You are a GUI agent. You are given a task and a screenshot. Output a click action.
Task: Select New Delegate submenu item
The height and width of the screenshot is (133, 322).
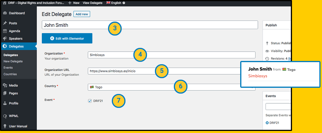click(13, 61)
